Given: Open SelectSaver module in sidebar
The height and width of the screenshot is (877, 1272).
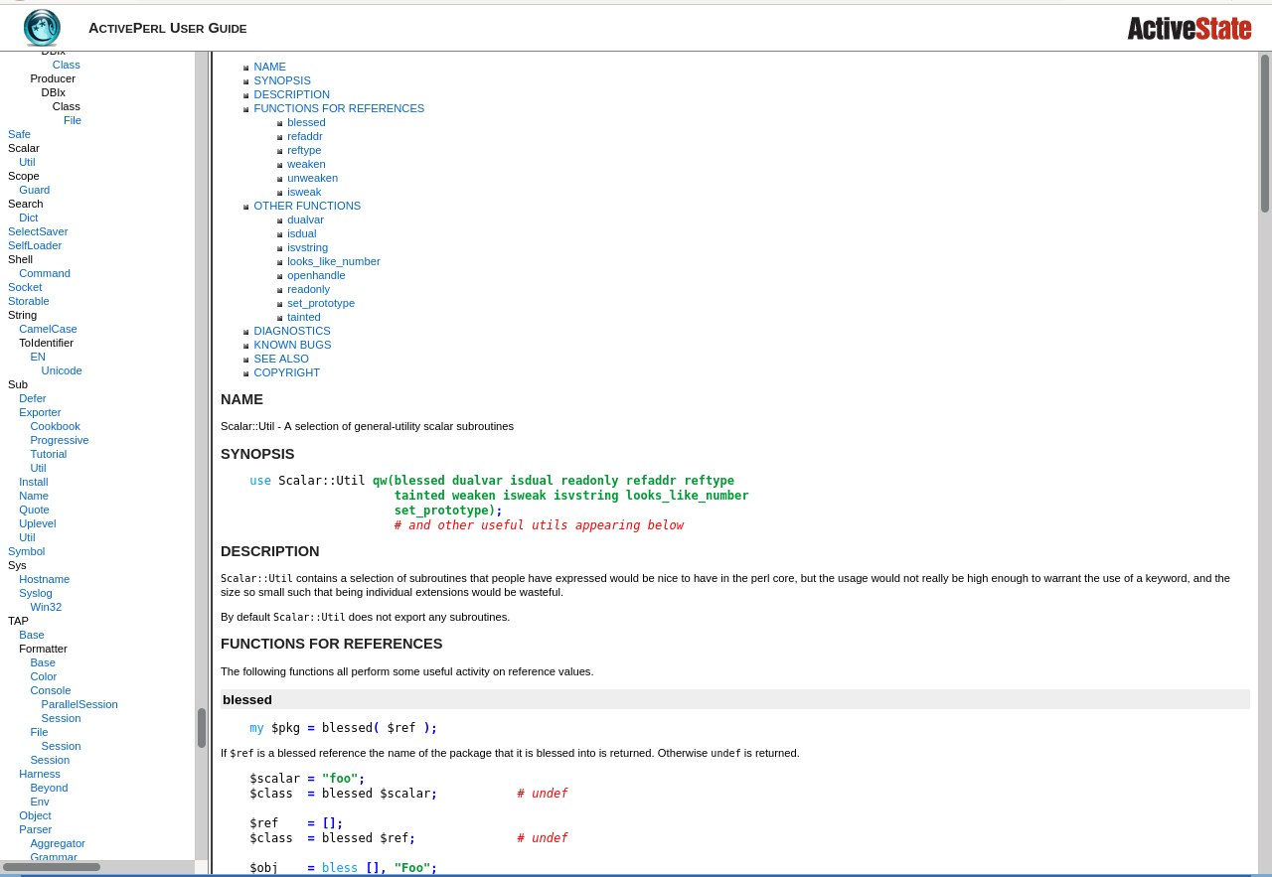Looking at the screenshot, I should tap(38, 231).
